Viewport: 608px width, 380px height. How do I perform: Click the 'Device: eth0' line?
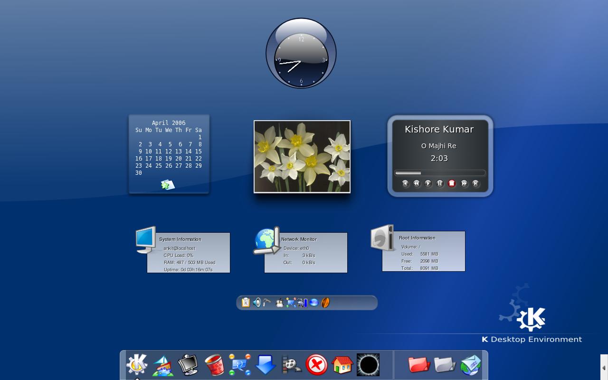click(296, 248)
